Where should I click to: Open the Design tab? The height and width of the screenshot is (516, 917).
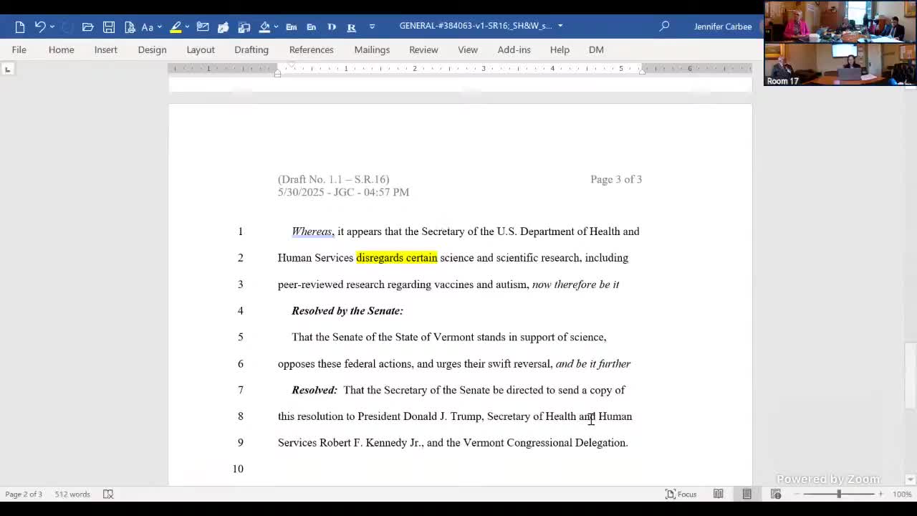point(152,49)
